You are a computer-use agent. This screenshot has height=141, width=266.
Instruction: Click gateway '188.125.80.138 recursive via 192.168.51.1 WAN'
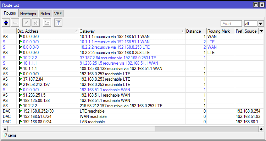pyautogui.click(x=121, y=69)
